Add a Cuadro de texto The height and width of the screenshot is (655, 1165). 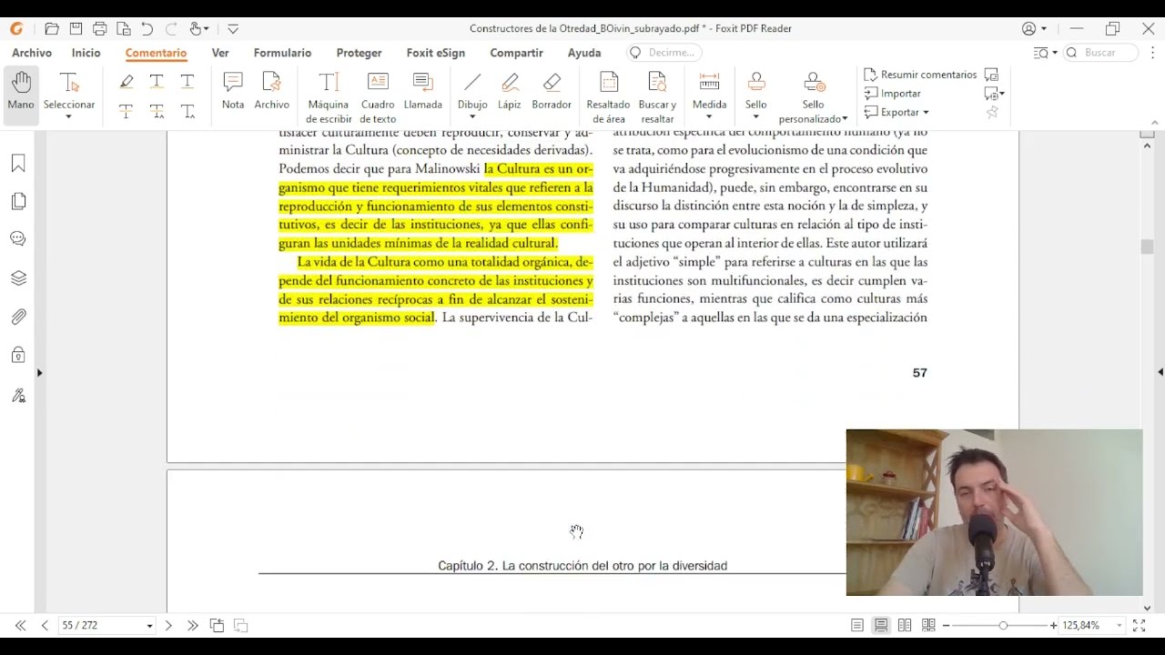(x=378, y=97)
